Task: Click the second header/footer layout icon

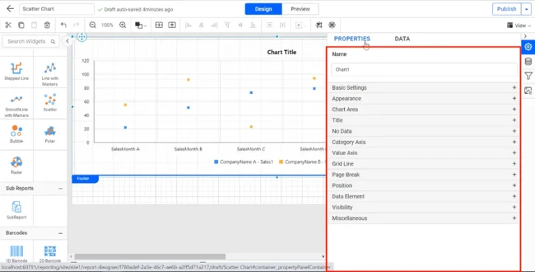Action: click(172, 25)
